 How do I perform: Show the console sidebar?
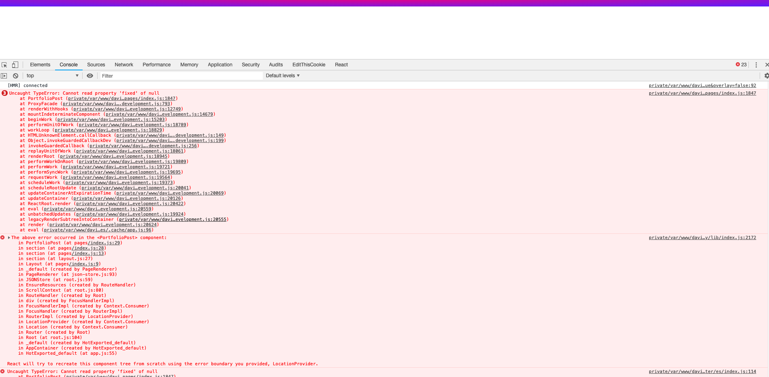(4, 76)
